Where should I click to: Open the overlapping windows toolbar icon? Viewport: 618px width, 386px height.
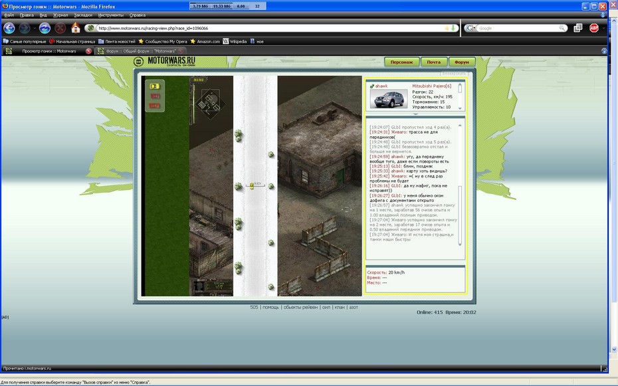[578, 28]
